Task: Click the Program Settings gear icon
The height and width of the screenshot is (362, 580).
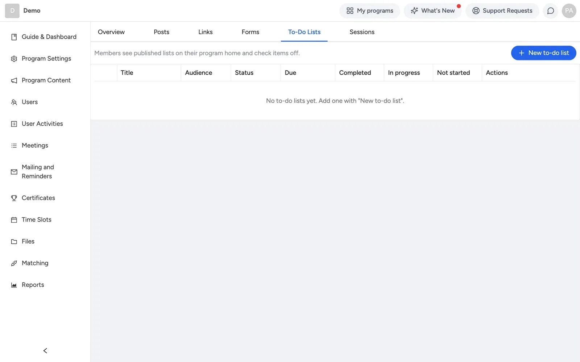Action: (x=14, y=59)
